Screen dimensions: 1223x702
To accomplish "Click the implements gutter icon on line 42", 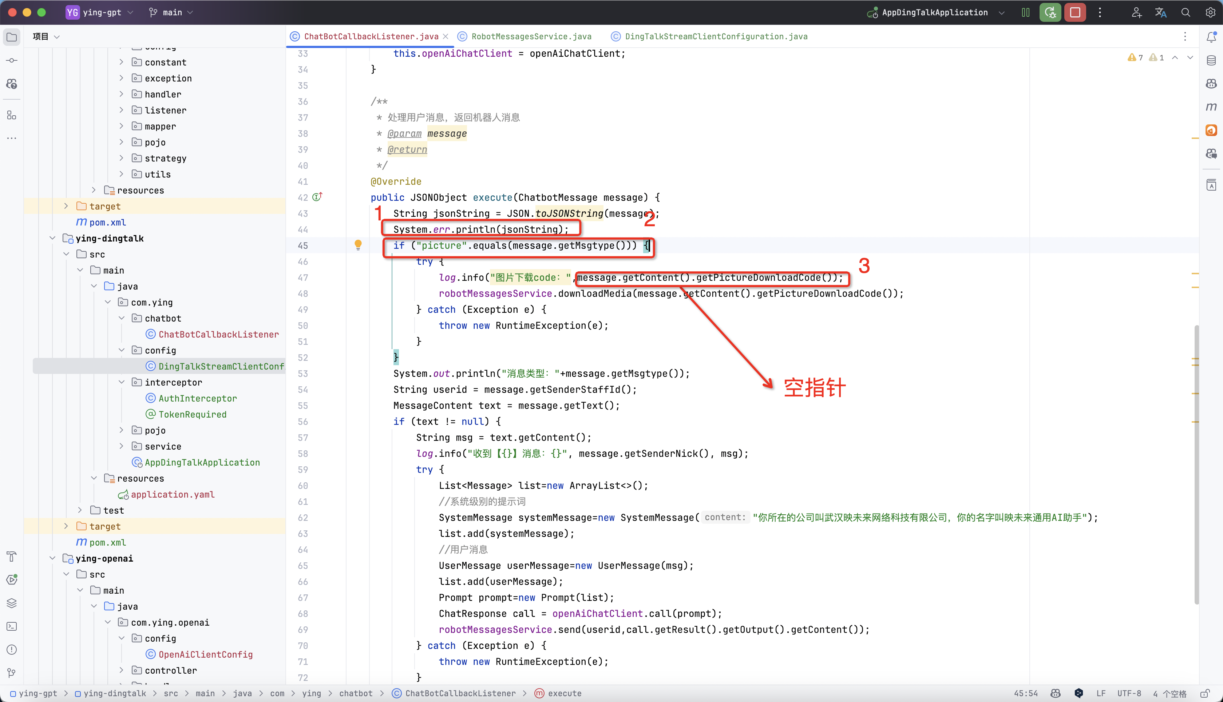I will 317,197.
